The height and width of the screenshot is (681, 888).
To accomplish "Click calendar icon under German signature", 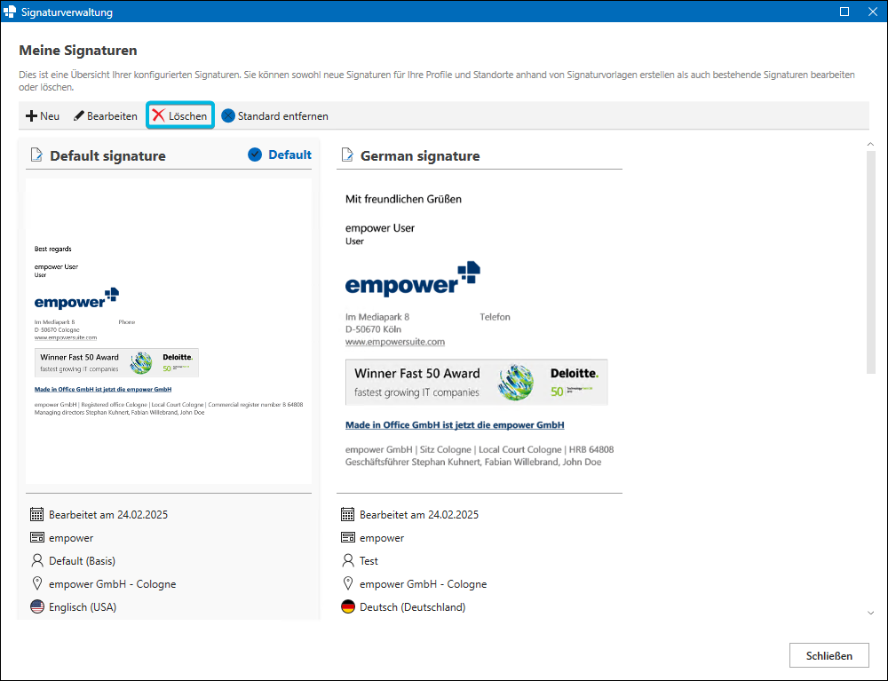I will (348, 515).
